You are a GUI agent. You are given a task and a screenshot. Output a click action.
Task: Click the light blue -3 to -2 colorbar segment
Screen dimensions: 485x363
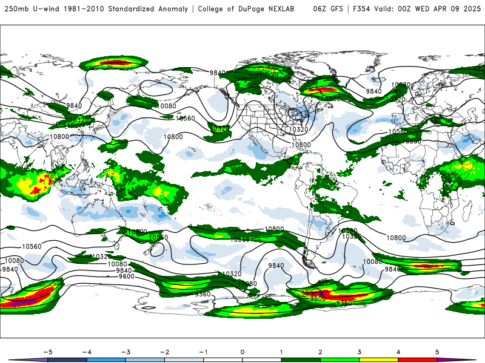pos(145,360)
